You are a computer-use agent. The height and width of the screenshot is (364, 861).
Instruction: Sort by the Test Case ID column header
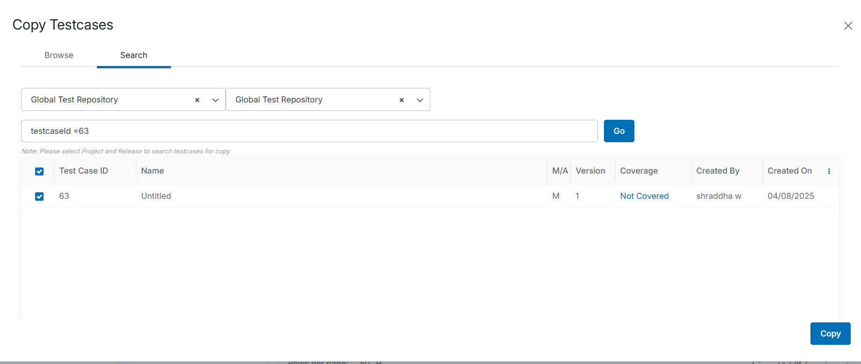coord(83,171)
